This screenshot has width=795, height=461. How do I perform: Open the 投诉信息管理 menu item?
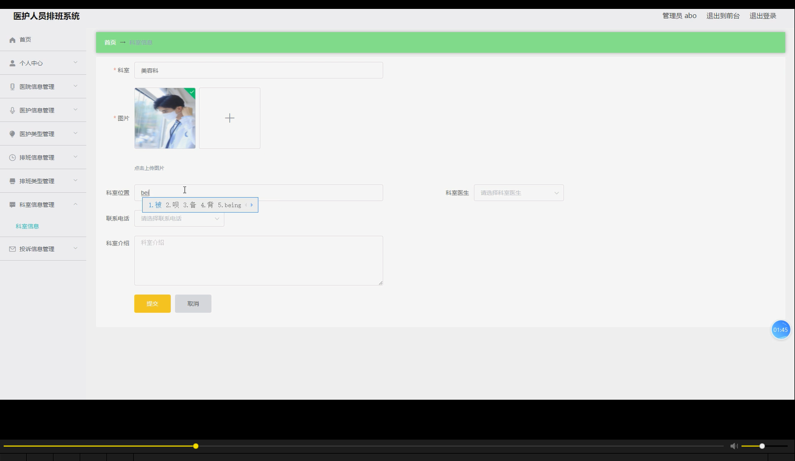click(x=43, y=249)
